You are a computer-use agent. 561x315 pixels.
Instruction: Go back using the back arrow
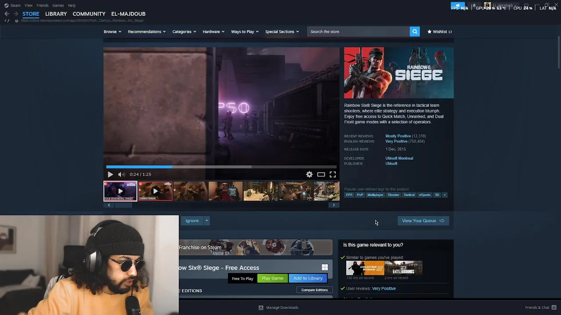coord(7,14)
